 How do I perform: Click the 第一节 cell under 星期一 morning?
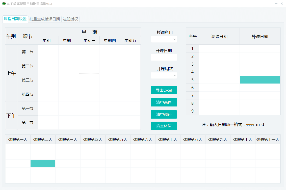[x=48, y=52]
